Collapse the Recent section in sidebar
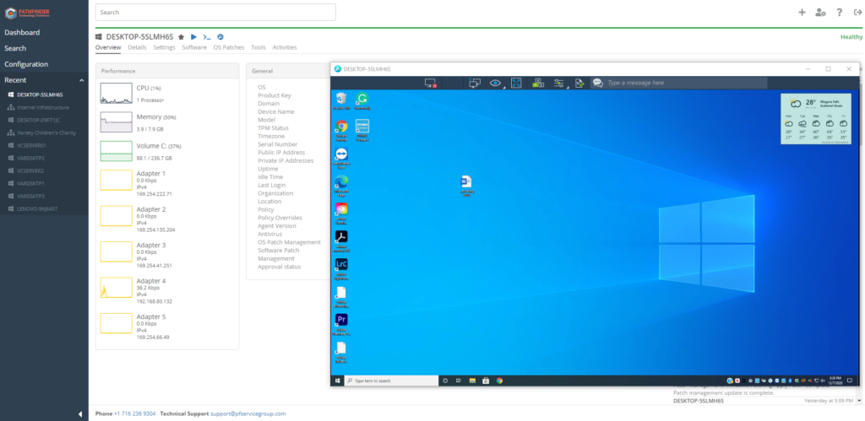 [81, 79]
